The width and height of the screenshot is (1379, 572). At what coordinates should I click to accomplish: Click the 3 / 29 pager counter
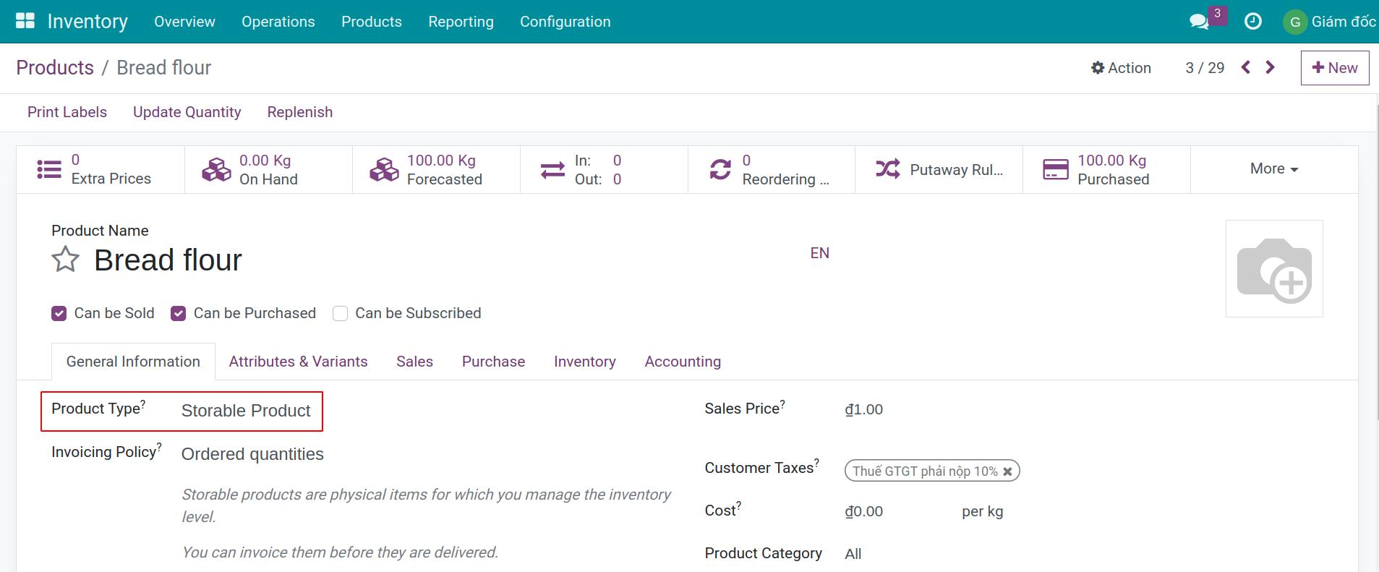click(1205, 67)
